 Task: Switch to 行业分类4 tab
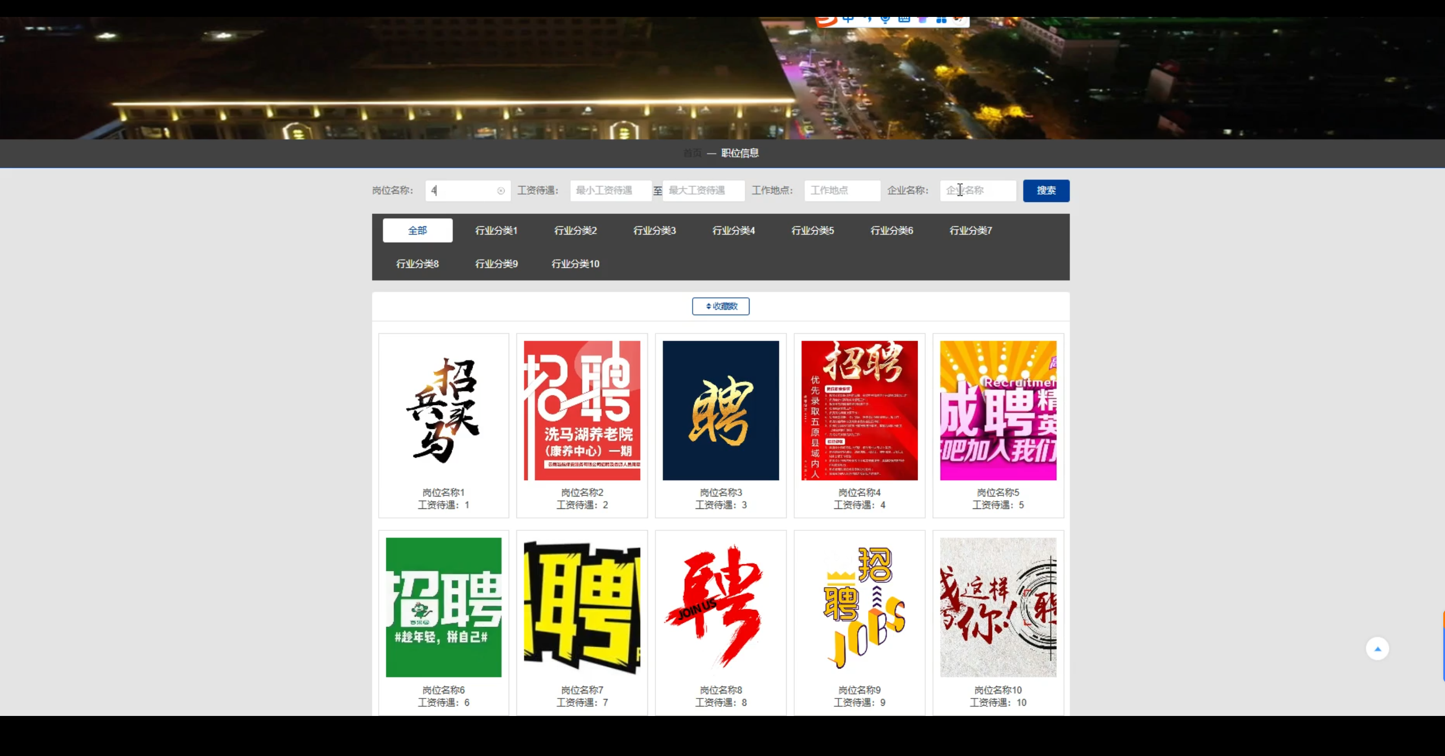coord(733,230)
